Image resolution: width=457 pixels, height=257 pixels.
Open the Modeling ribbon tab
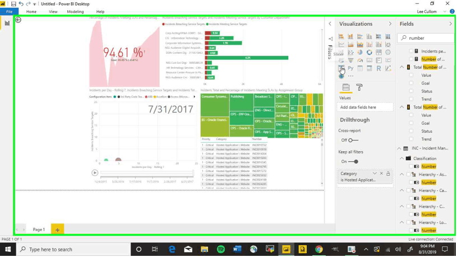pyautogui.click(x=75, y=12)
